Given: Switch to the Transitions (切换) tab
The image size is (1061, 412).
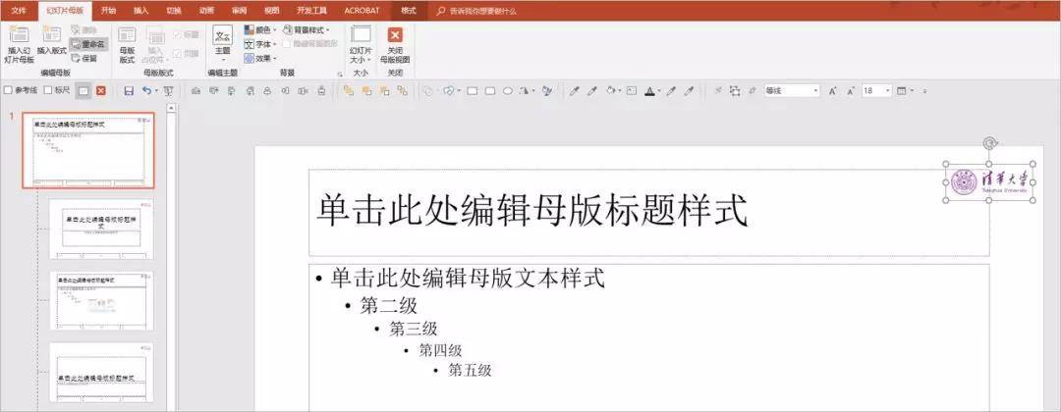Looking at the screenshot, I should (x=173, y=11).
